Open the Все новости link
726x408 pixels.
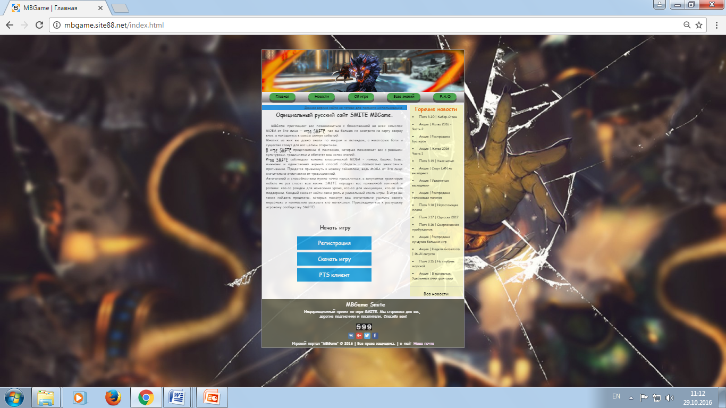tap(436, 294)
